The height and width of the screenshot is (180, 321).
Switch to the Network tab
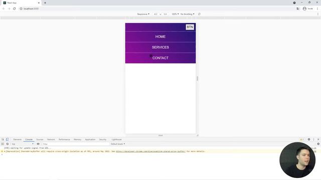51,139
